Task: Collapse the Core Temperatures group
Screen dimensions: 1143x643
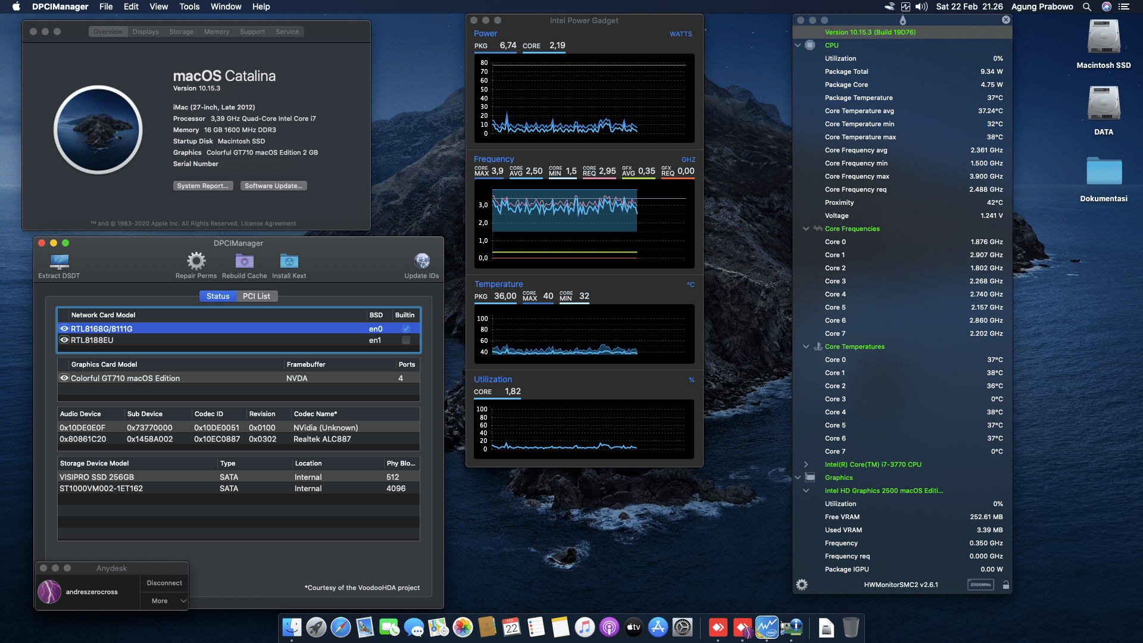Action: [806, 347]
